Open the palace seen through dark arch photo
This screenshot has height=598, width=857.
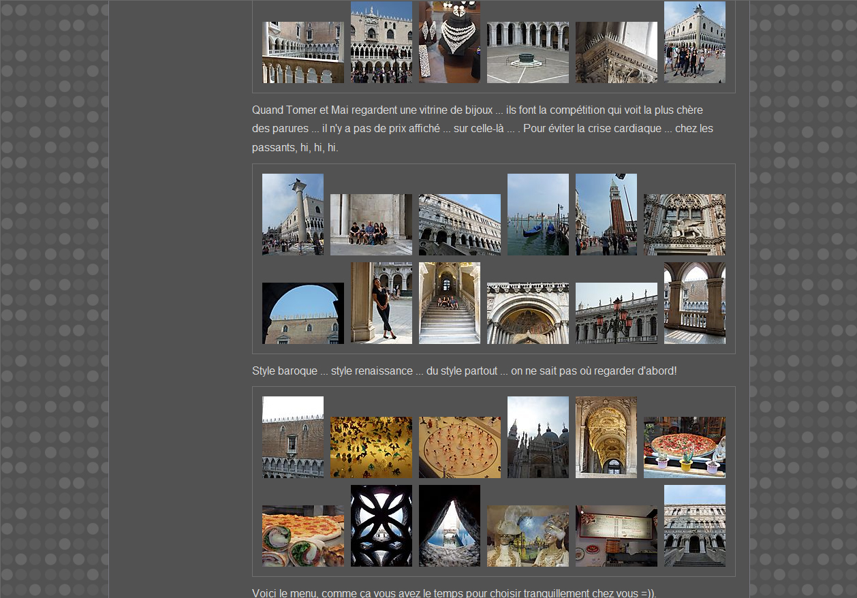tap(302, 313)
